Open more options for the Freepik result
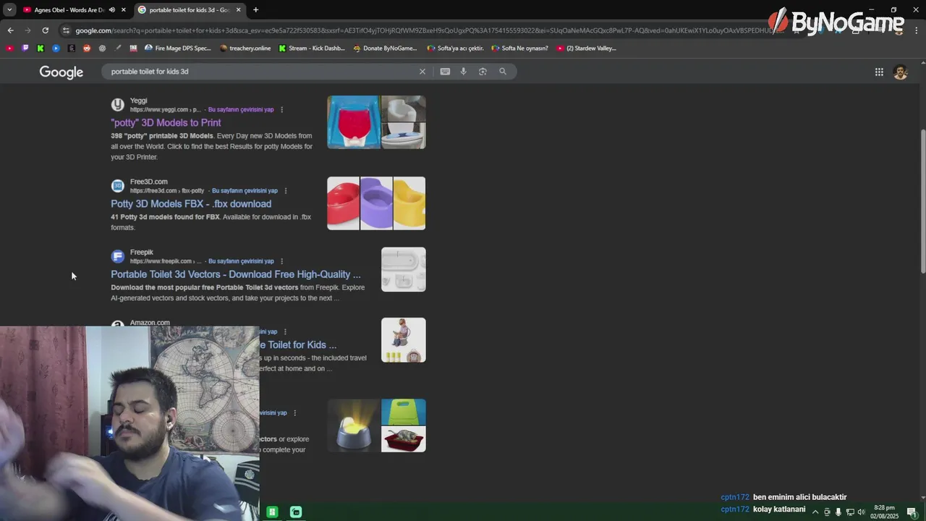The width and height of the screenshot is (926, 521). point(282,261)
